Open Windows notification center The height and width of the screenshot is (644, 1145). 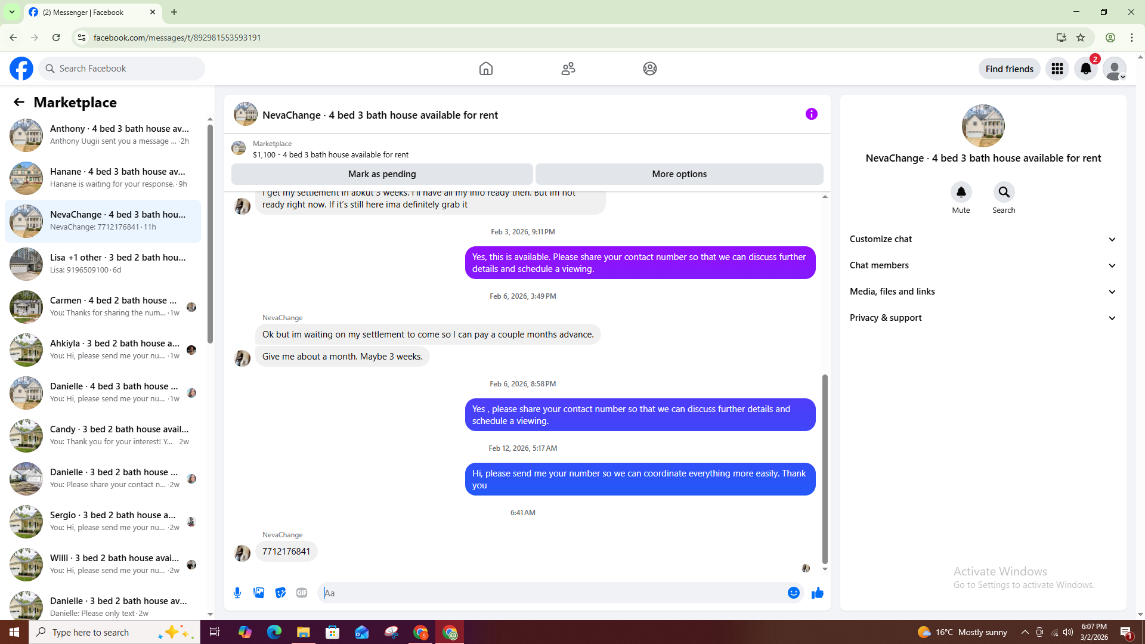1126,632
